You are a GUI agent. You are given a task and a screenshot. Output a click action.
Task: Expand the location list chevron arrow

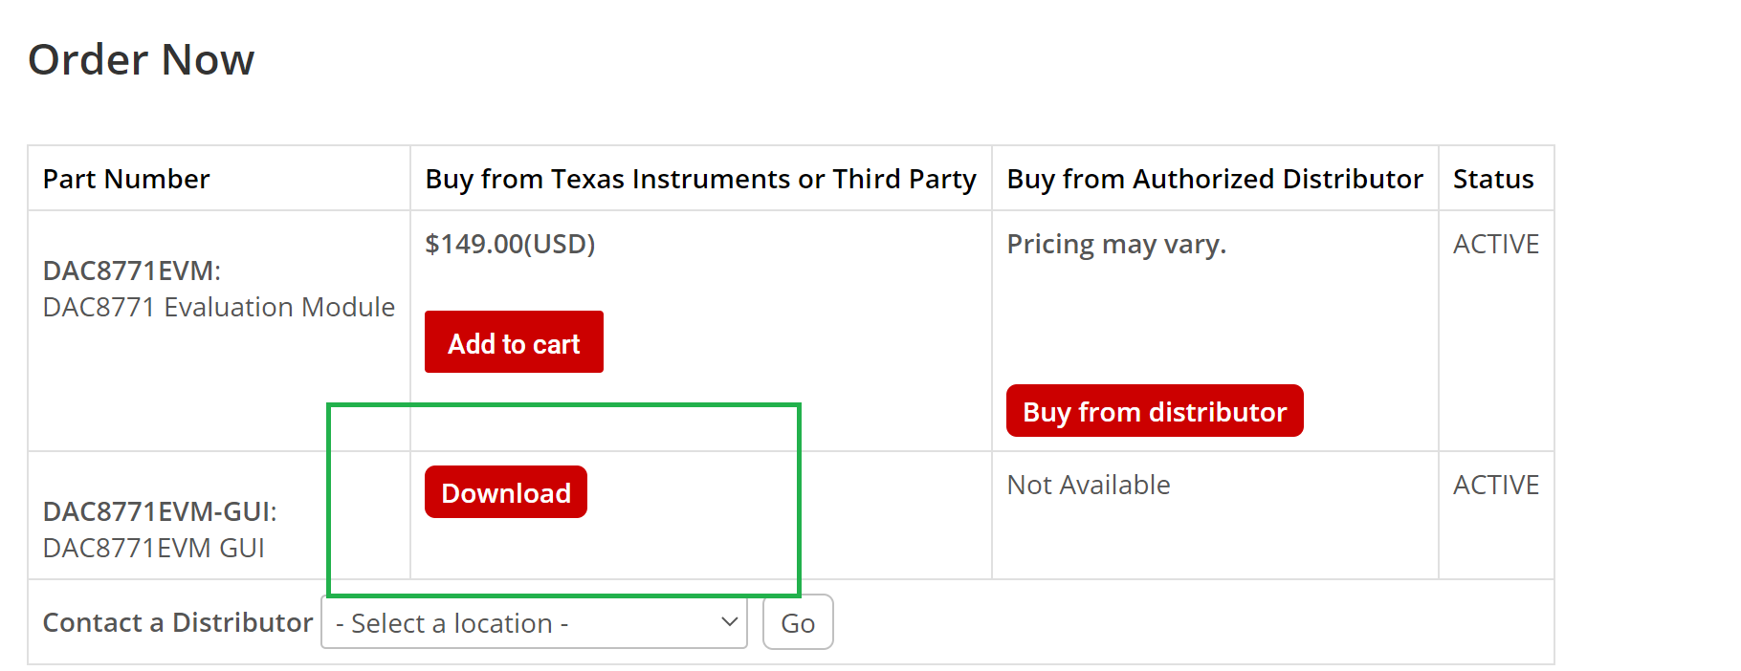[729, 622]
